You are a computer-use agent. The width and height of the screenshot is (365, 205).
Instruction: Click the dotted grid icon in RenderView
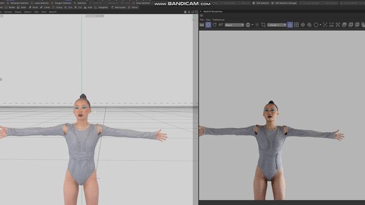click(297, 25)
